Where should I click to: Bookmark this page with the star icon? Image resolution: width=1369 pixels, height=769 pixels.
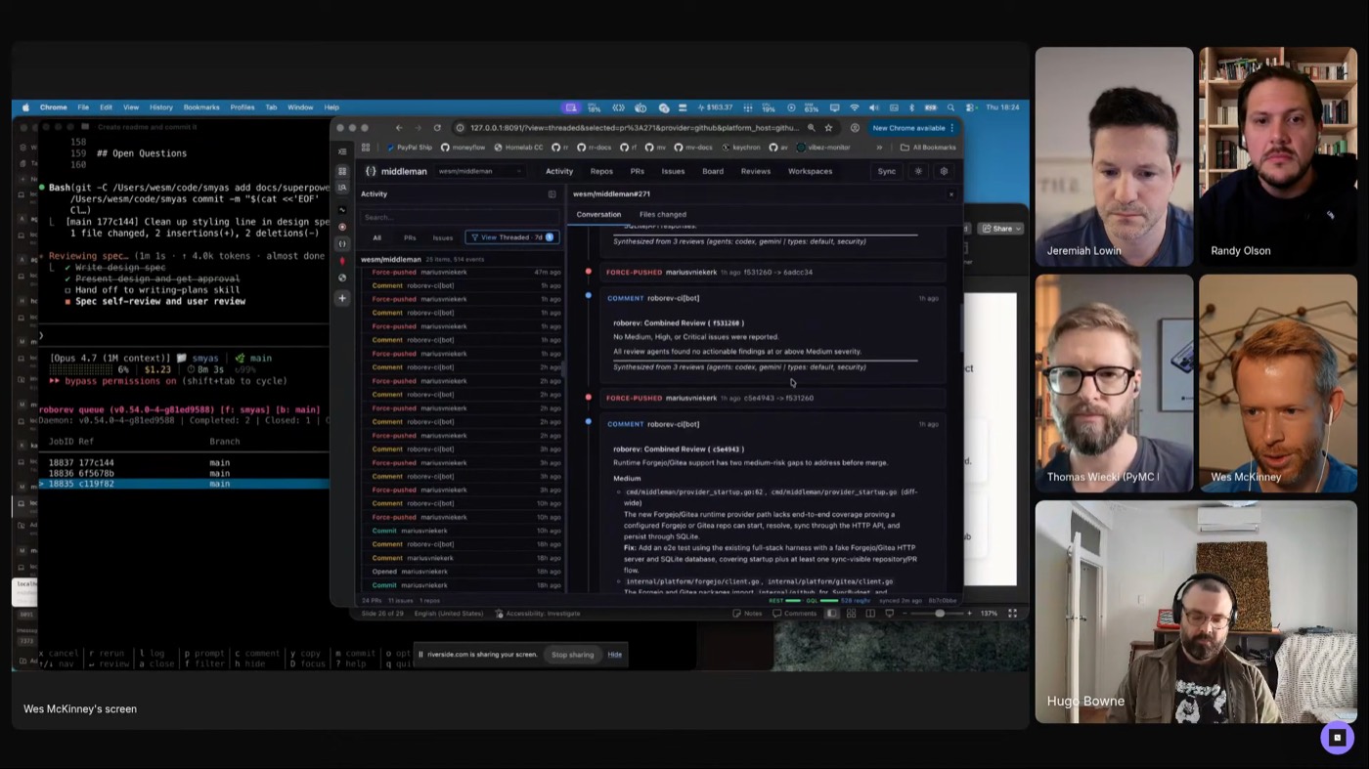pyautogui.click(x=828, y=128)
